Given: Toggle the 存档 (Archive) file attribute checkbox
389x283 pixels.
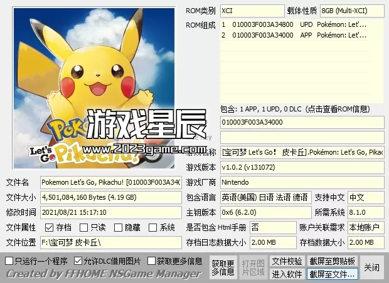Looking at the screenshot, I should pos(50,227).
